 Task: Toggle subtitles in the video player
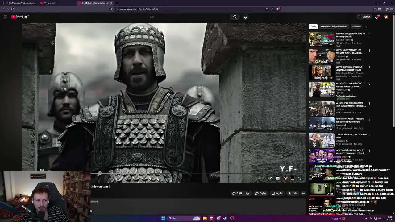pos(278,178)
